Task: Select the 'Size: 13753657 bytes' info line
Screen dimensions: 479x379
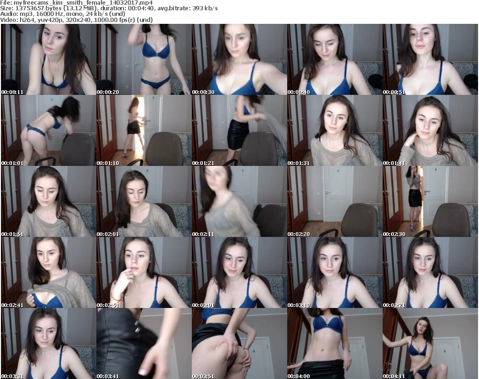Action: pyautogui.click(x=109, y=8)
